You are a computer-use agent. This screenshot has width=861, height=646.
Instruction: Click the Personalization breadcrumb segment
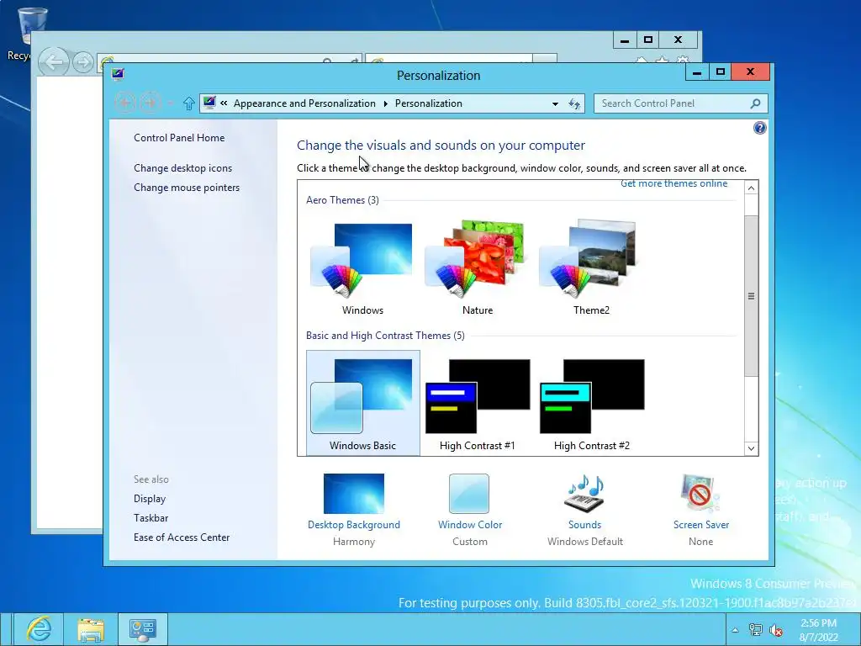[x=428, y=103]
